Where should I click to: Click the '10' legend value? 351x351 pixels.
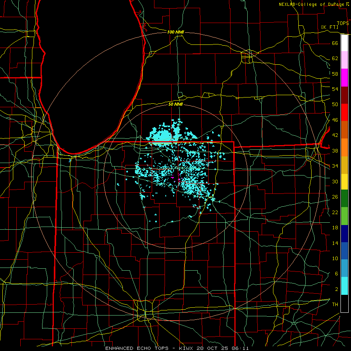[335, 258]
